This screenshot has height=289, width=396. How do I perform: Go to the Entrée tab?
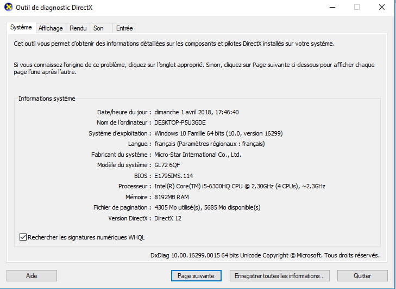[124, 28]
